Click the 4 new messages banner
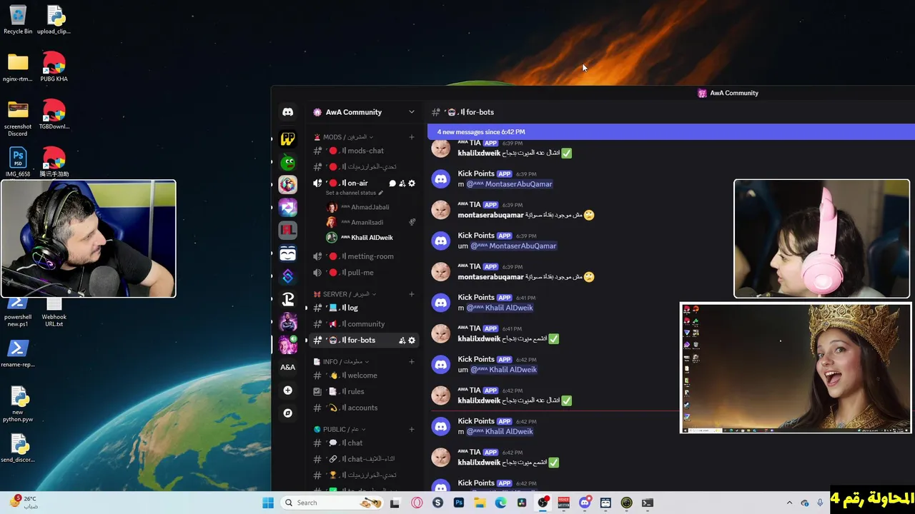 (671, 132)
